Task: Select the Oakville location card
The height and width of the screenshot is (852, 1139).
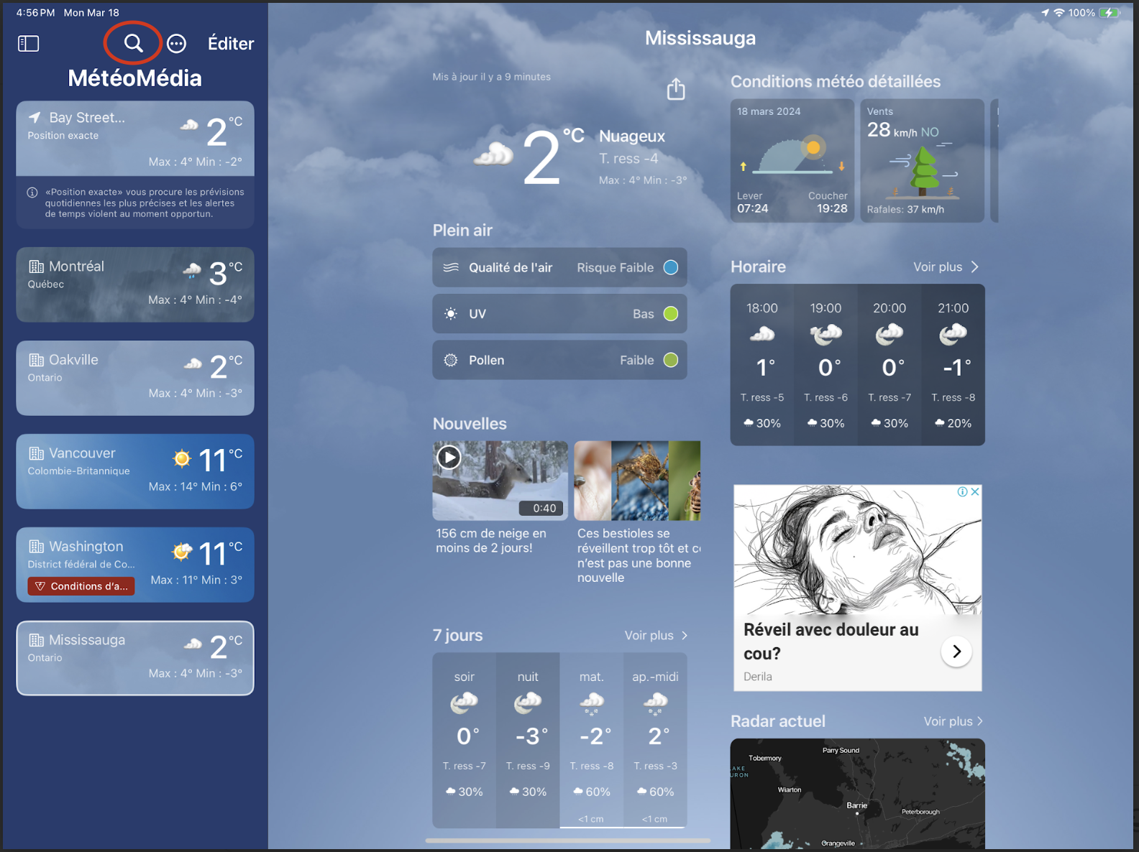Action: coord(135,378)
